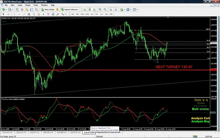This screenshot has height=138, width=220.
Task: Open the View menu
Action: [12, 5]
